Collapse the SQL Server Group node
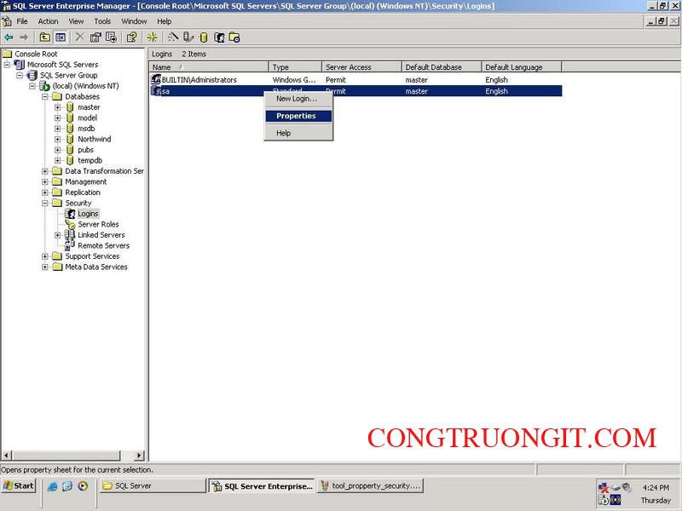This screenshot has height=511, width=682. [x=20, y=75]
